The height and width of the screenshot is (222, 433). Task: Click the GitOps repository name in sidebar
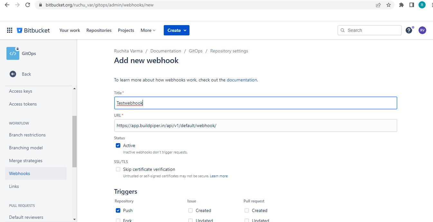point(29,53)
